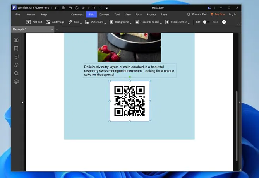
Task: Expand the Header & Footer dropdown arrow
Action: 161,24
